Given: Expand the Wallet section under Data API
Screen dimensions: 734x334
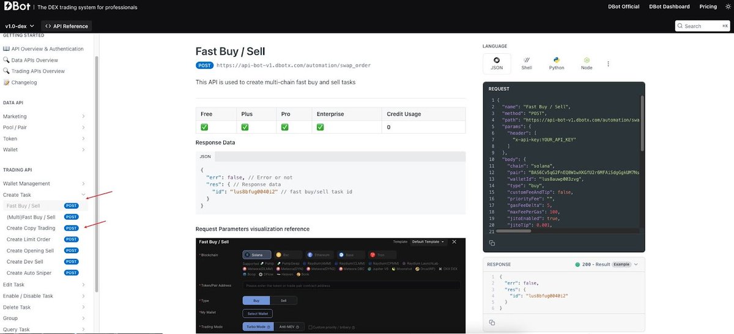Looking at the screenshot, I should point(44,150).
